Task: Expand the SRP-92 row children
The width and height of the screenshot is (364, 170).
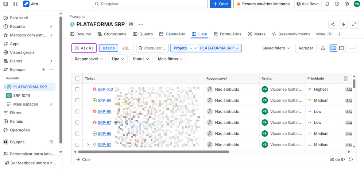Action: coord(88,145)
